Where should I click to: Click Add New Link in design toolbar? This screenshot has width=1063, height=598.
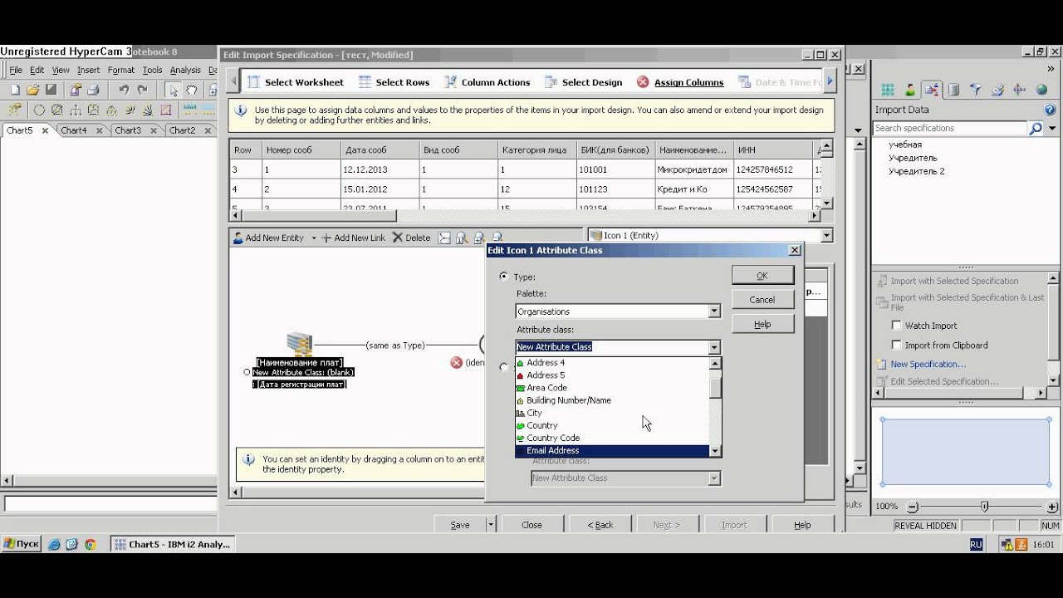tap(353, 238)
